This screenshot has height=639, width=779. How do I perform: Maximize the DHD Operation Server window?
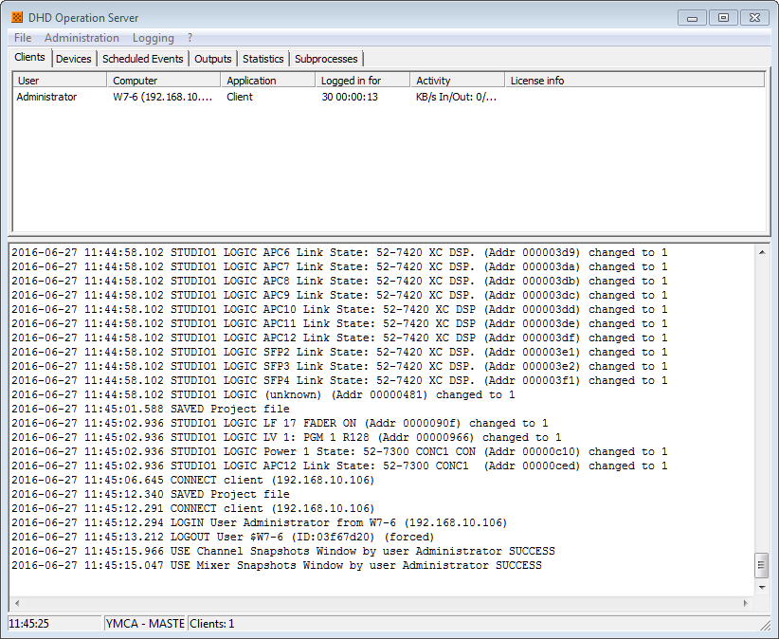pyautogui.click(x=723, y=18)
